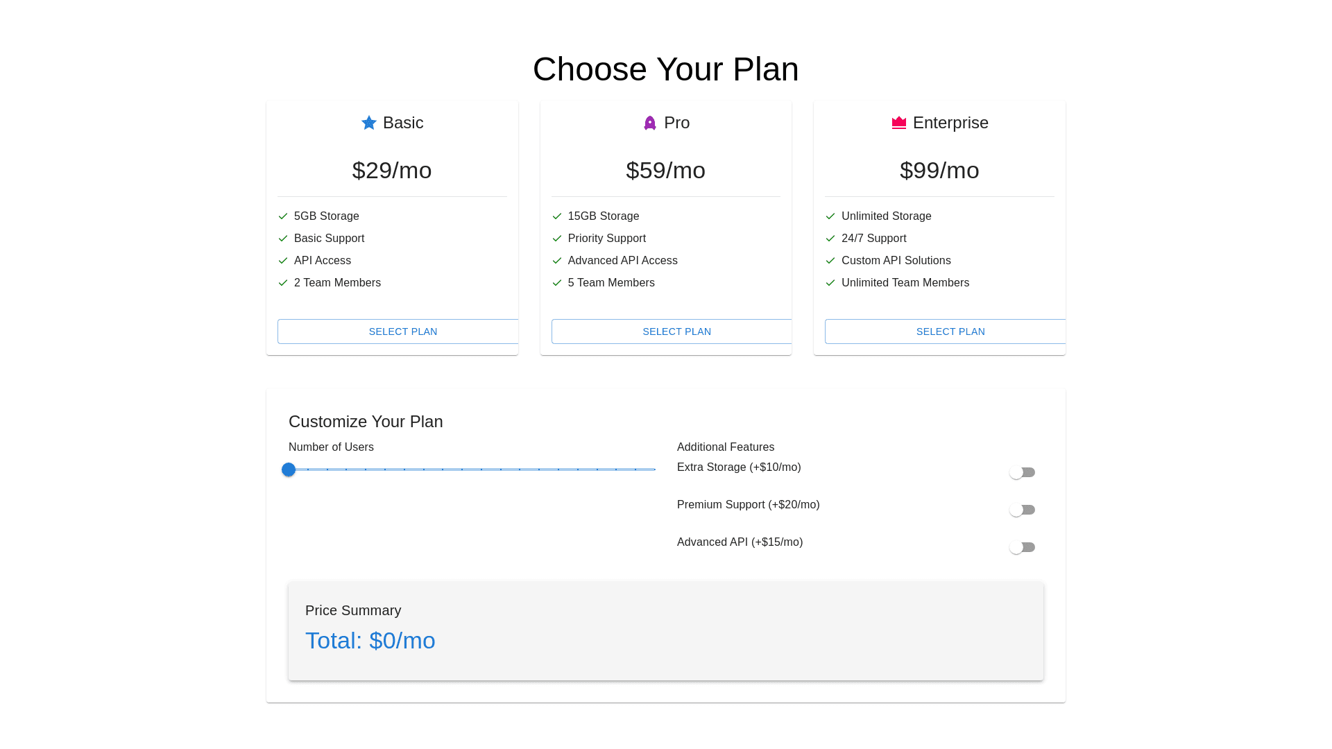Click checkmark icon next to 5GB Storage
Image resolution: width=1332 pixels, height=749 pixels.
pos(283,216)
